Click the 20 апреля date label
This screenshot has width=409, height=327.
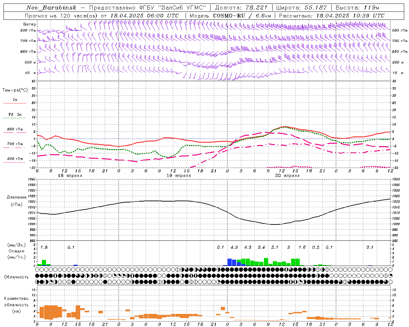pos(287,176)
